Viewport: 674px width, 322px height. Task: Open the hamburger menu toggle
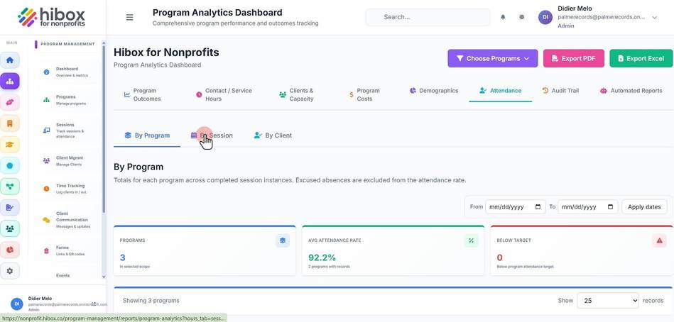(x=129, y=17)
